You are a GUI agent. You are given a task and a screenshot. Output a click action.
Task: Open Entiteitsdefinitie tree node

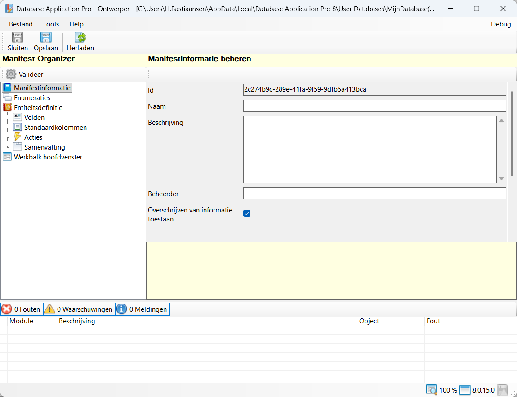click(38, 108)
